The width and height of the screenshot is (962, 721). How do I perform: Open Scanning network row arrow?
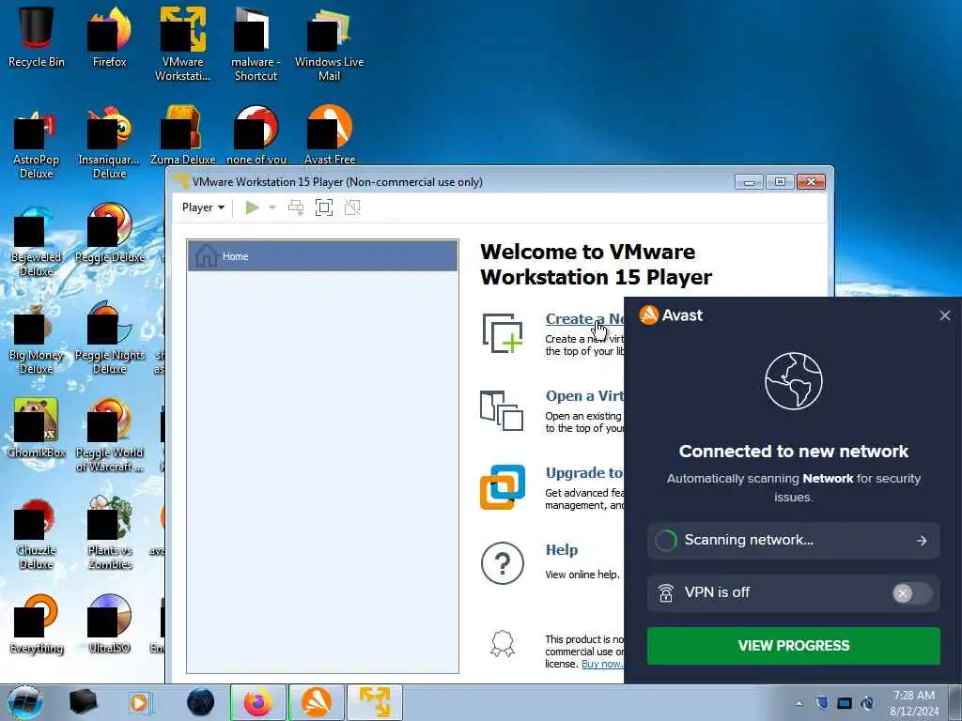click(922, 540)
